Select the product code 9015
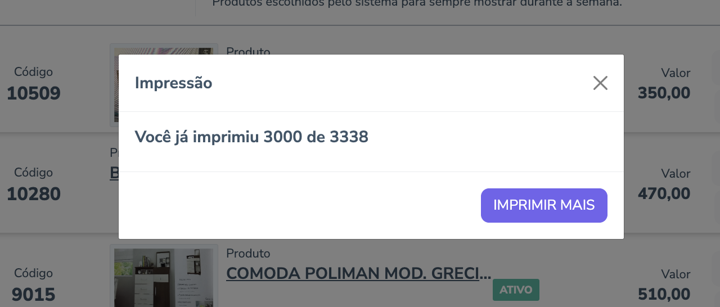The width and height of the screenshot is (720, 307). [x=34, y=295]
